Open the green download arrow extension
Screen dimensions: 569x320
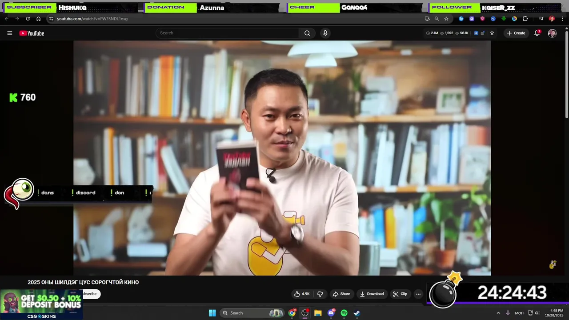pyautogui.click(x=504, y=19)
